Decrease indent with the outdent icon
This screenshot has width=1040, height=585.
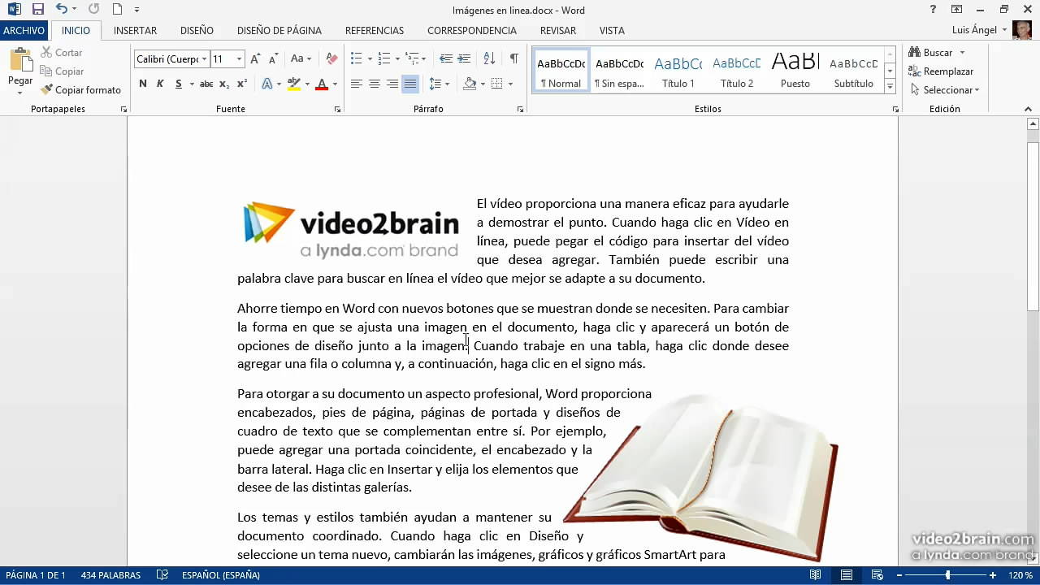pos(446,59)
